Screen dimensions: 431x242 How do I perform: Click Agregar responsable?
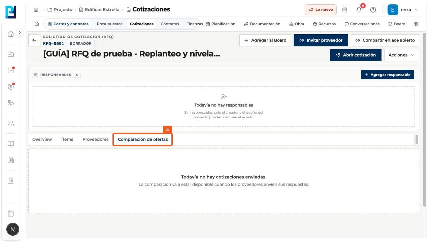pyautogui.click(x=388, y=75)
